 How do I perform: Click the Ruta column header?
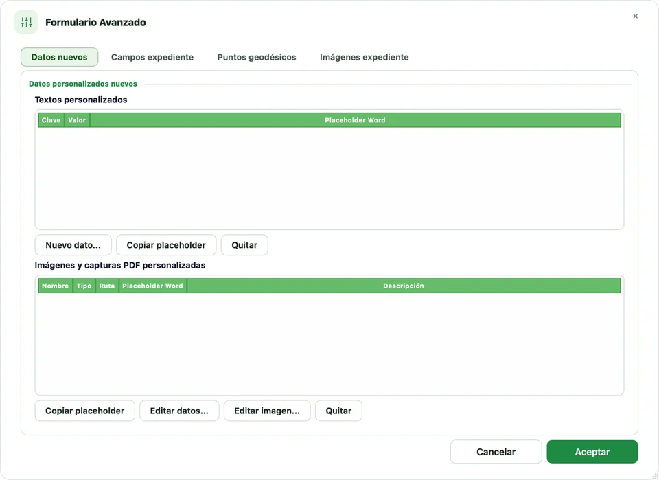(x=107, y=286)
